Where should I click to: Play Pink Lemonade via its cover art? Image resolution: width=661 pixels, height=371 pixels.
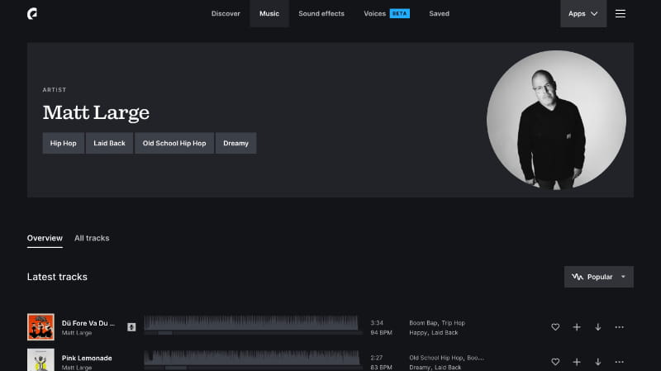tap(40, 359)
